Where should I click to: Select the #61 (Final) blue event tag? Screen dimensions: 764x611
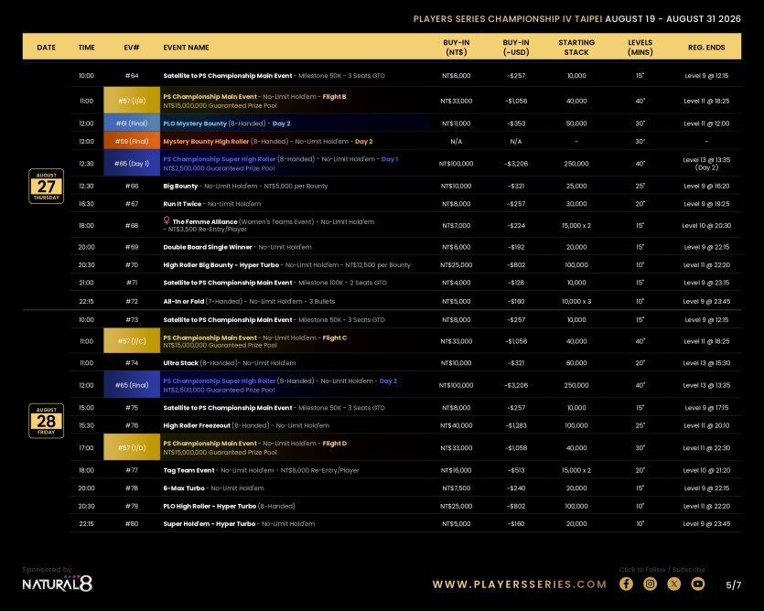(132, 123)
